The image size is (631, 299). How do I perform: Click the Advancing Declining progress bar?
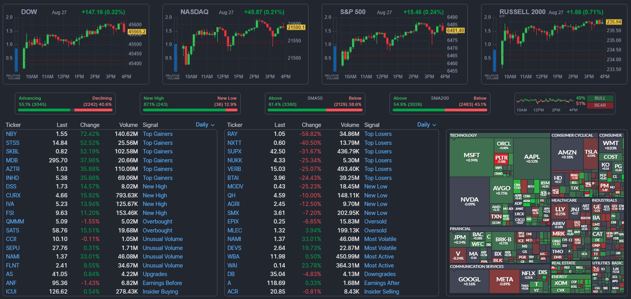coord(65,110)
